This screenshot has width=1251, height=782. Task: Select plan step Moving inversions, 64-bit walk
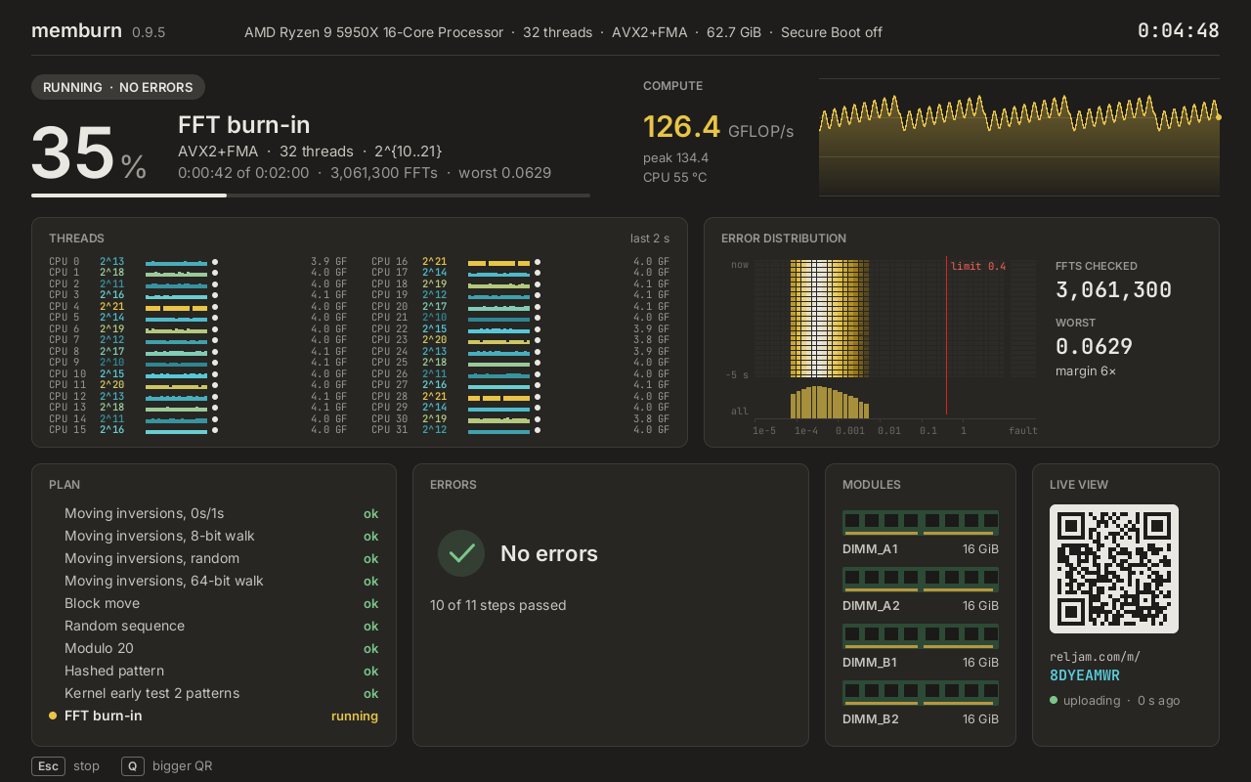[x=214, y=581]
